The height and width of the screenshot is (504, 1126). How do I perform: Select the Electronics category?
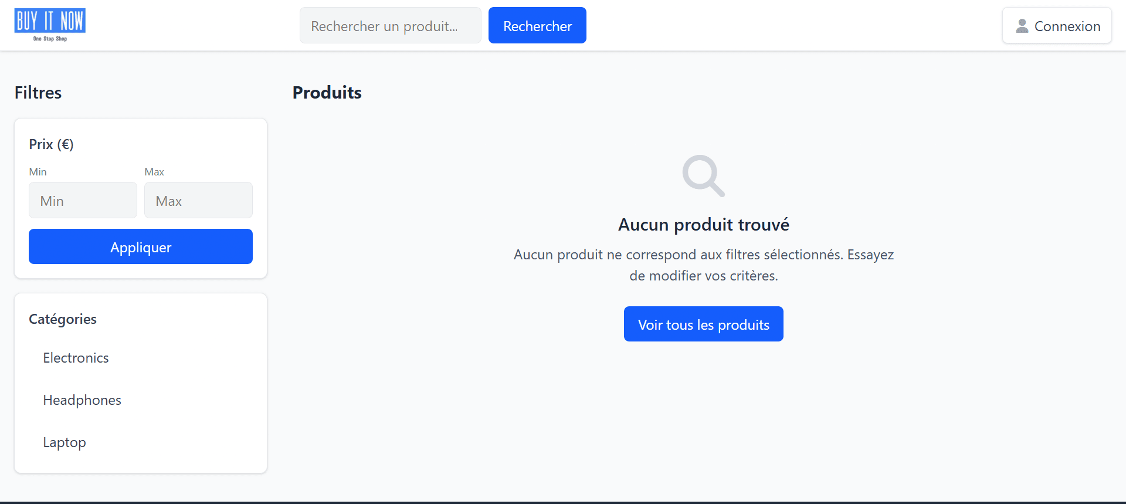click(x=76, y=358)
